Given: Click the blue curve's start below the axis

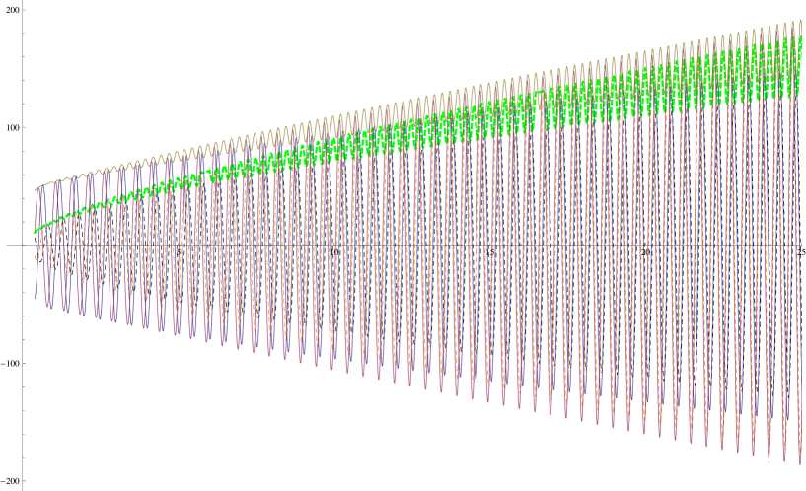Looking at the screenshot, I should pos(36,296).
